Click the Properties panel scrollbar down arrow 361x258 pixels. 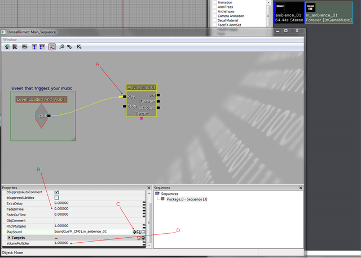149,246
